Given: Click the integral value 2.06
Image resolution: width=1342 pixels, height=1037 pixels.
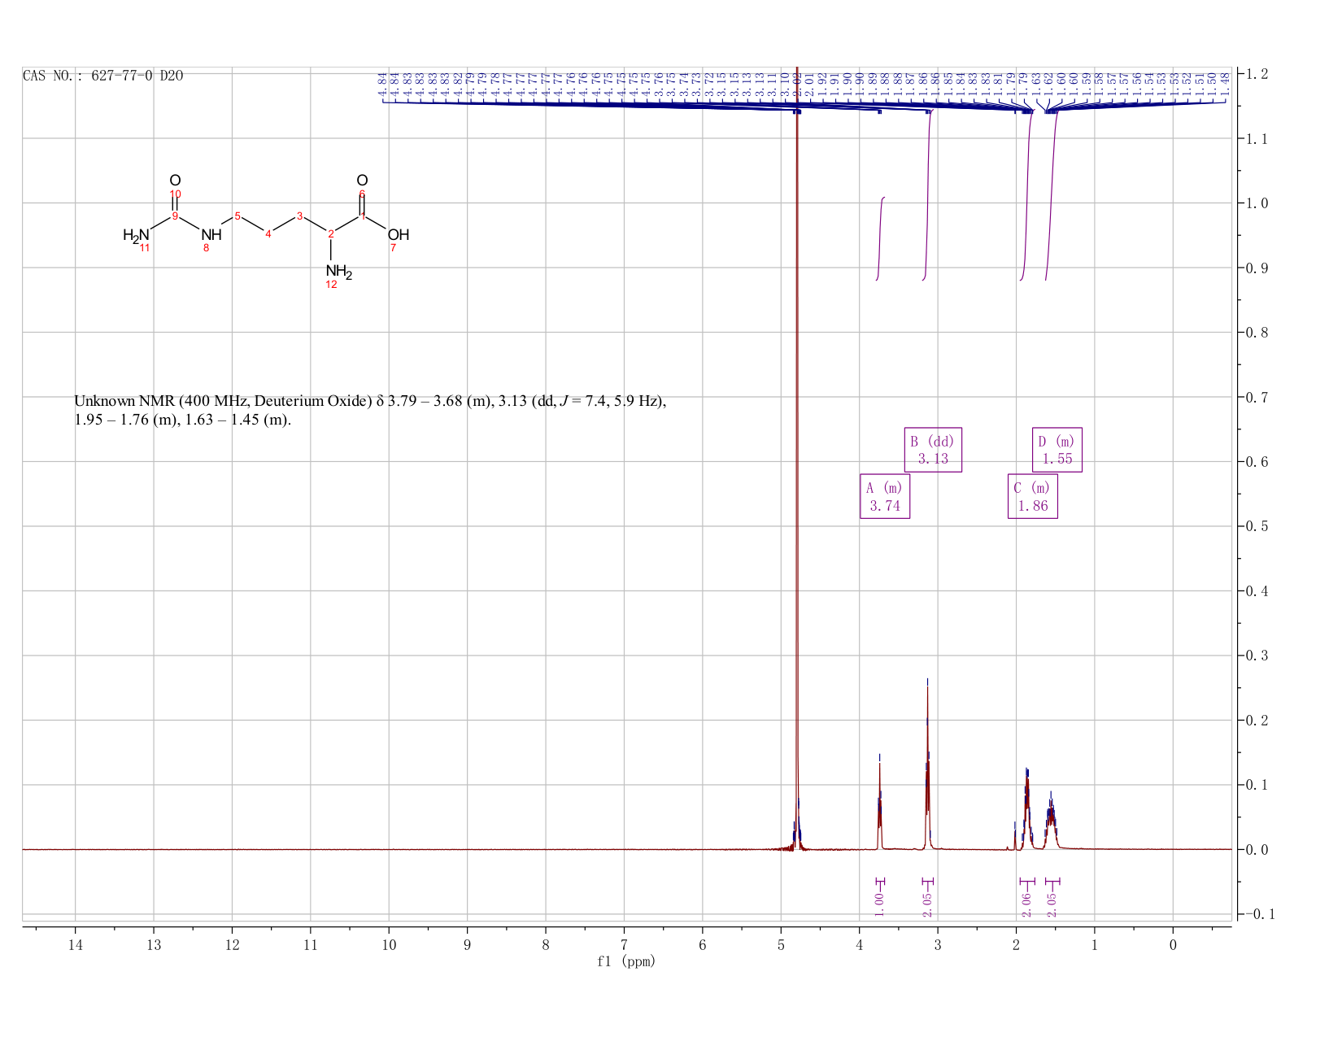Looking at the screenshot, I should click(1026, 904).
